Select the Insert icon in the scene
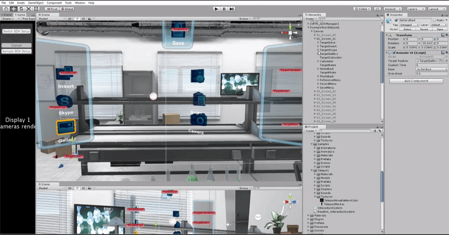 64,73
